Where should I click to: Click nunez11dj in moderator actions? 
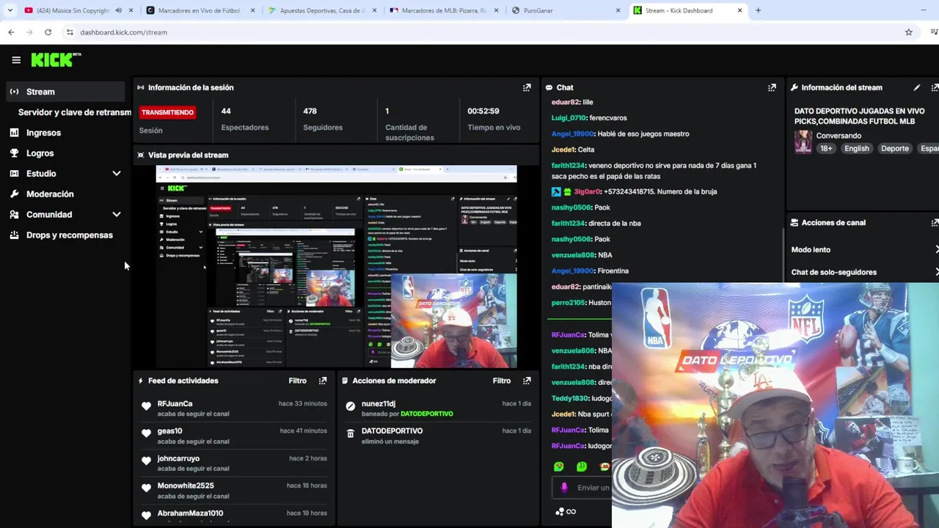point(378,403)
